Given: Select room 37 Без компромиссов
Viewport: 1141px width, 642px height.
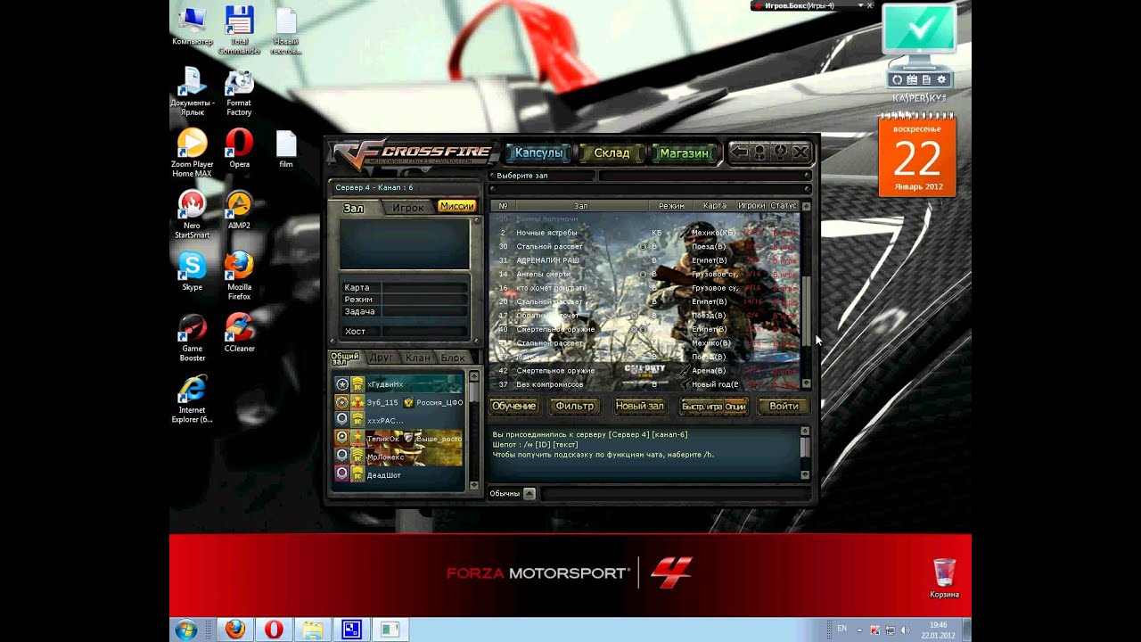Looking at the screenshot, I should pyautogui.click(x=645, y=384).
